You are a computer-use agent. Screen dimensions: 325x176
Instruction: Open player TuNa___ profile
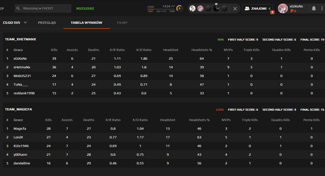21,85
